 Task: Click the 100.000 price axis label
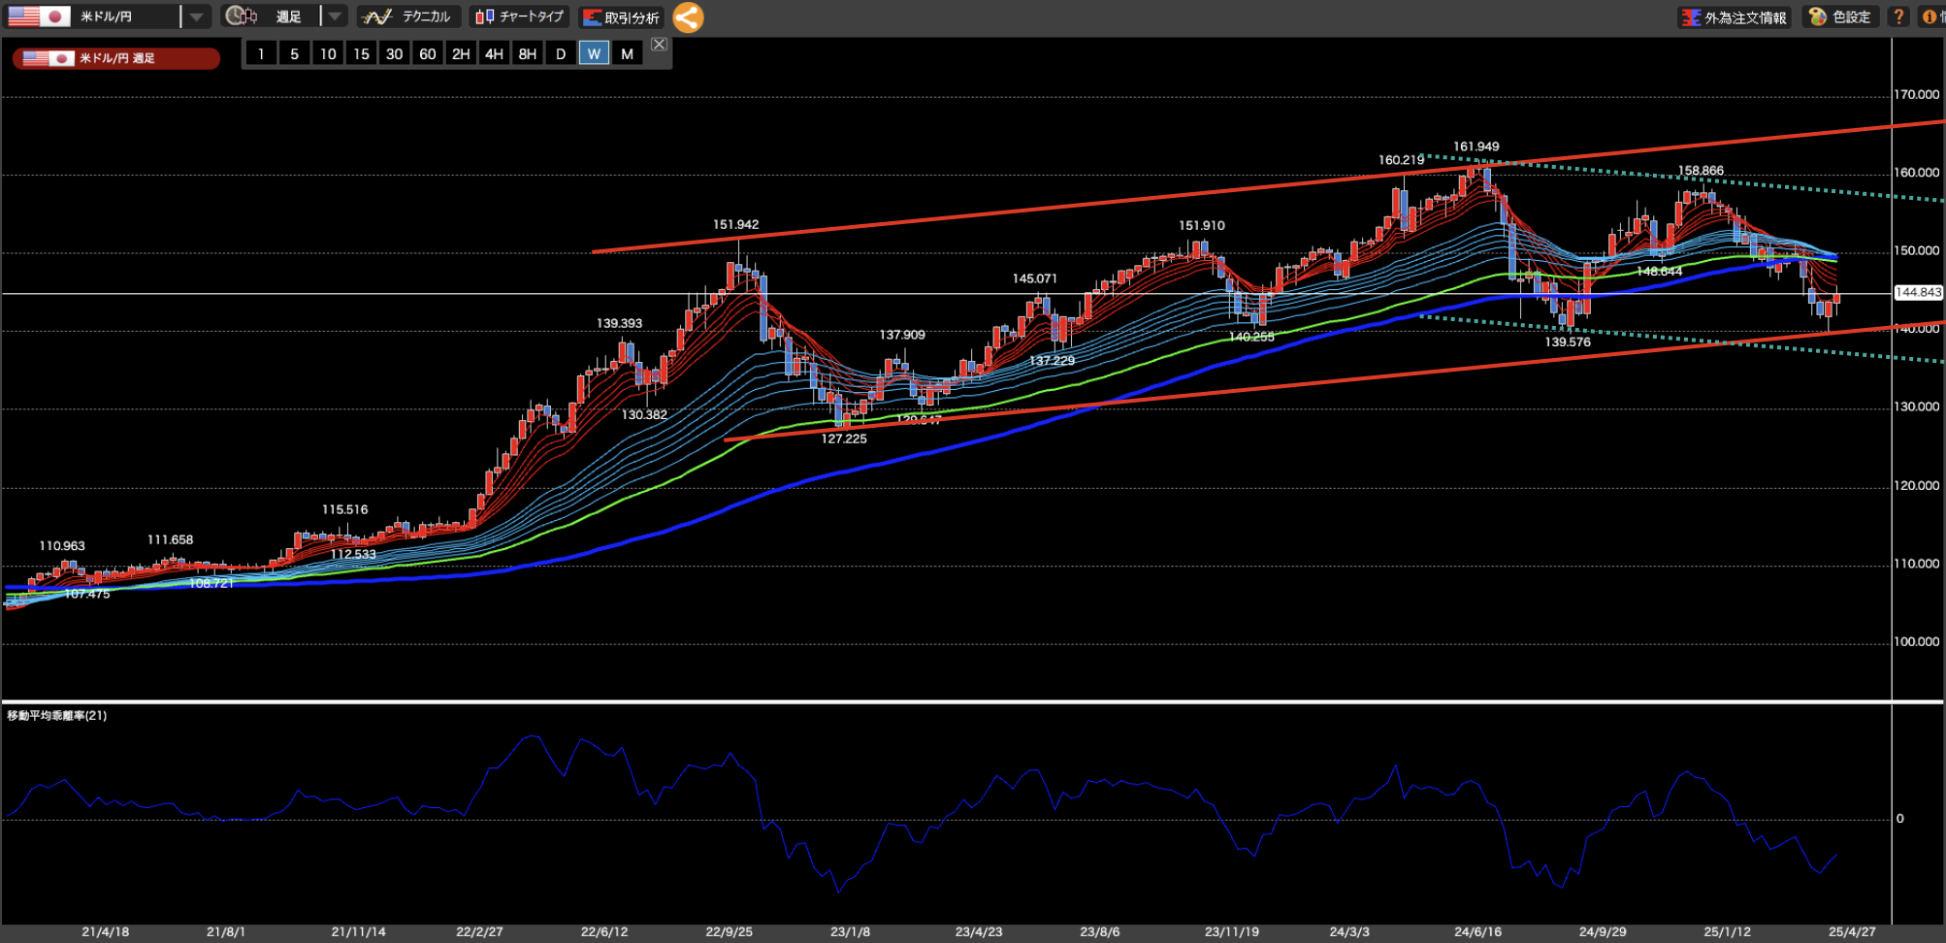pyautogui.click(x=1916, y=641)
